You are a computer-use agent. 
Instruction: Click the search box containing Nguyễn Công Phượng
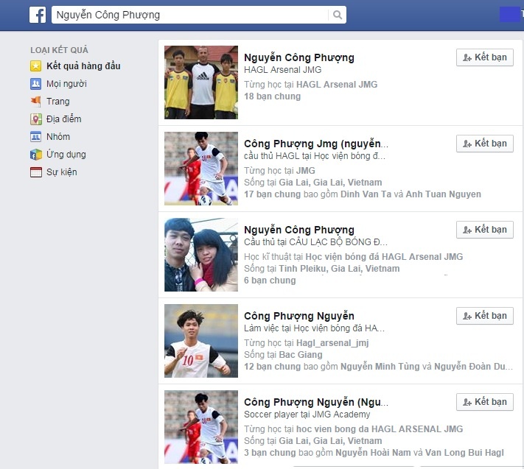190,15
